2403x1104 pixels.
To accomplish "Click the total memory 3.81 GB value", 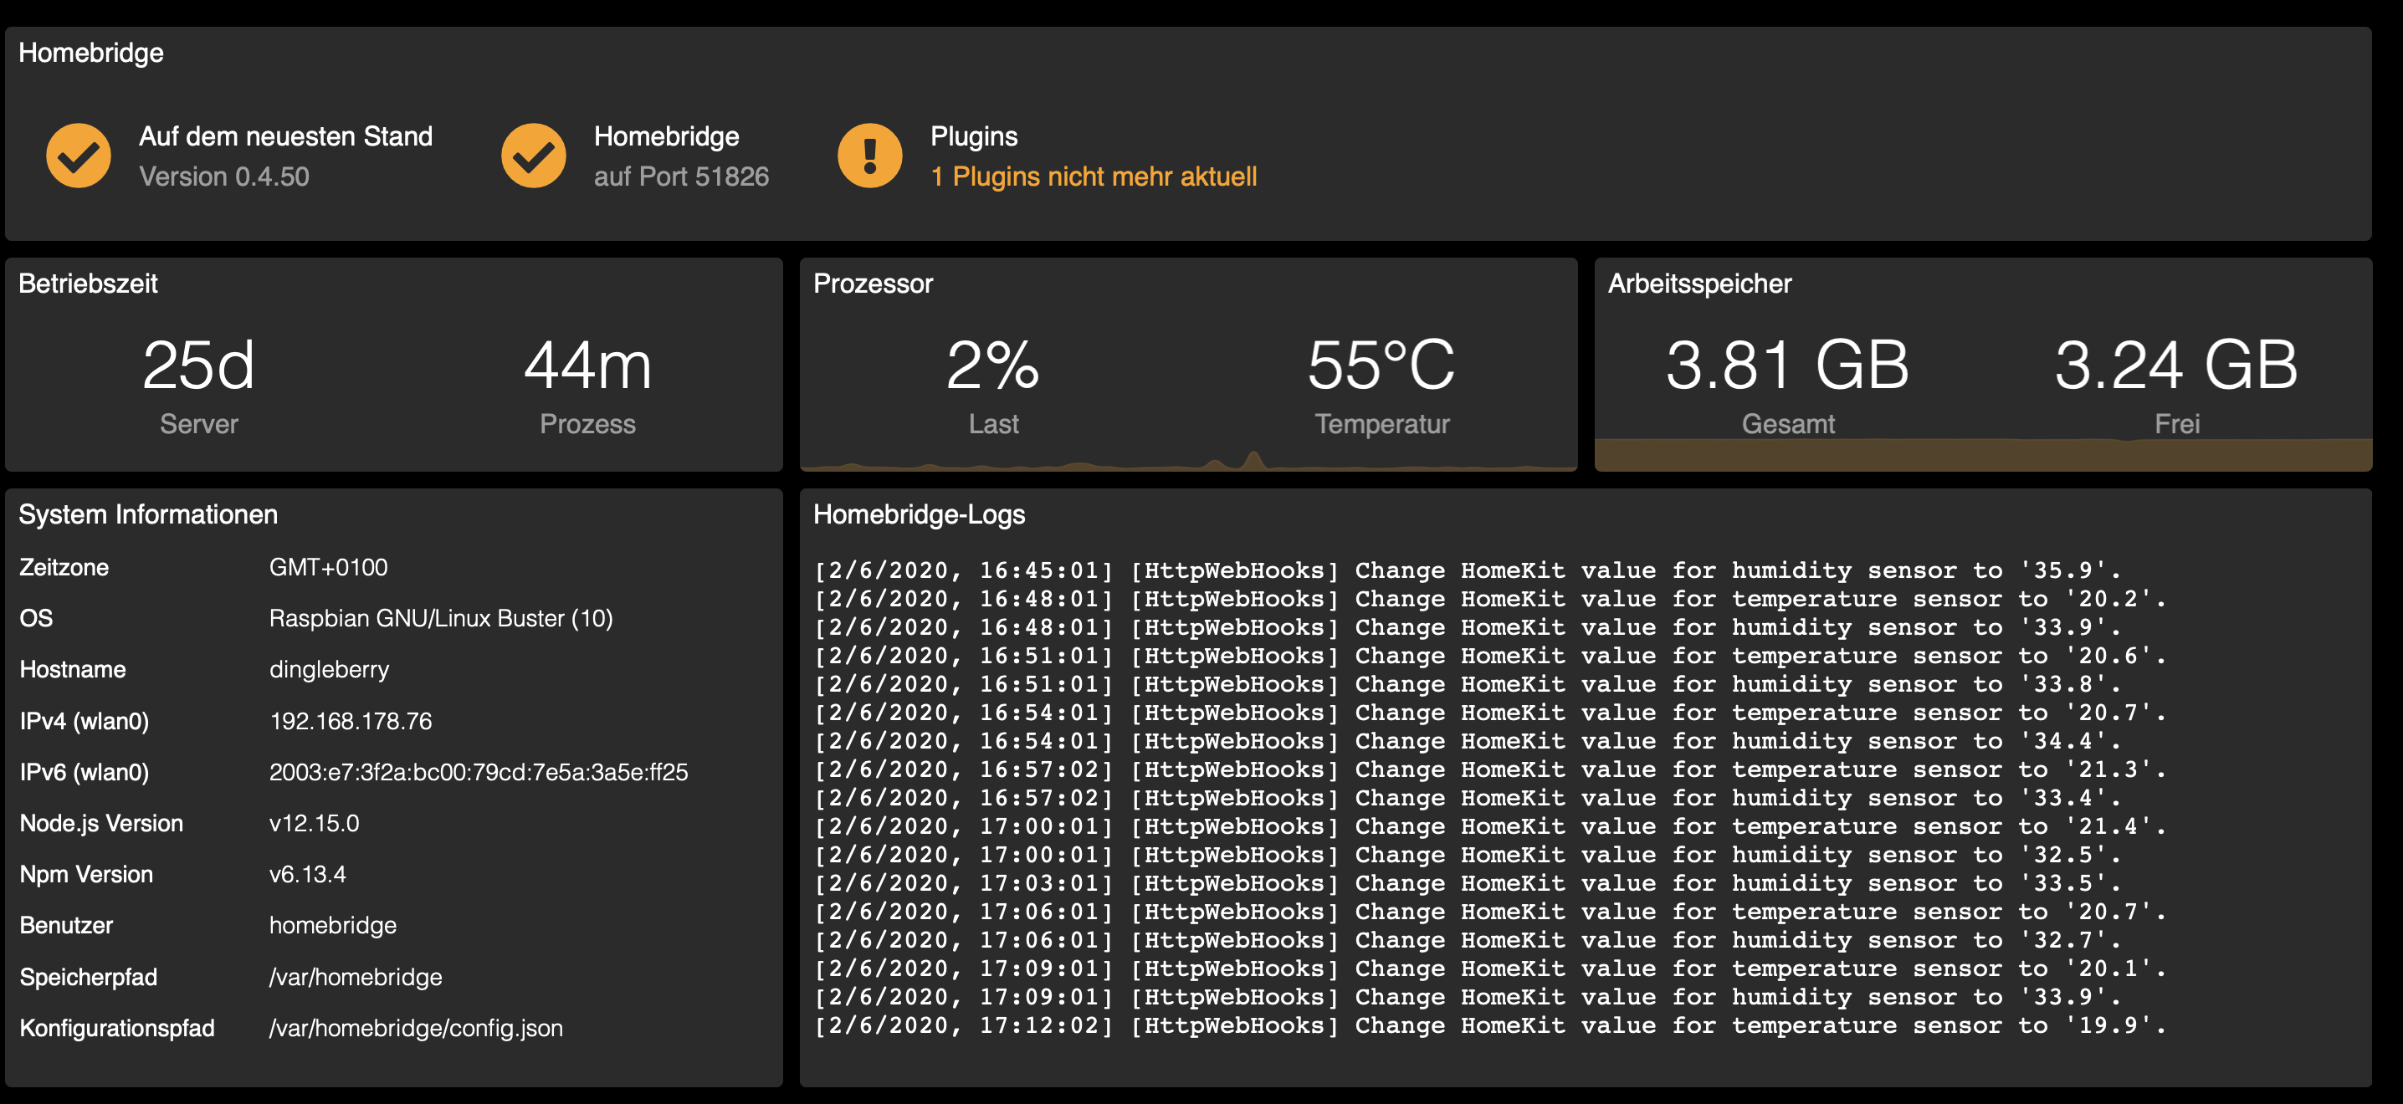I will point(1787,365).
